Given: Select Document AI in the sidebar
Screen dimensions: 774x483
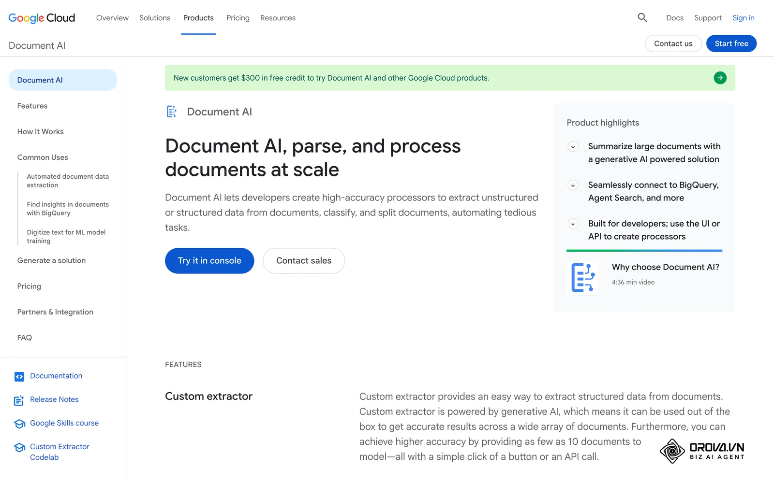Looking at the screenshot, I should (x=63, y=80).
